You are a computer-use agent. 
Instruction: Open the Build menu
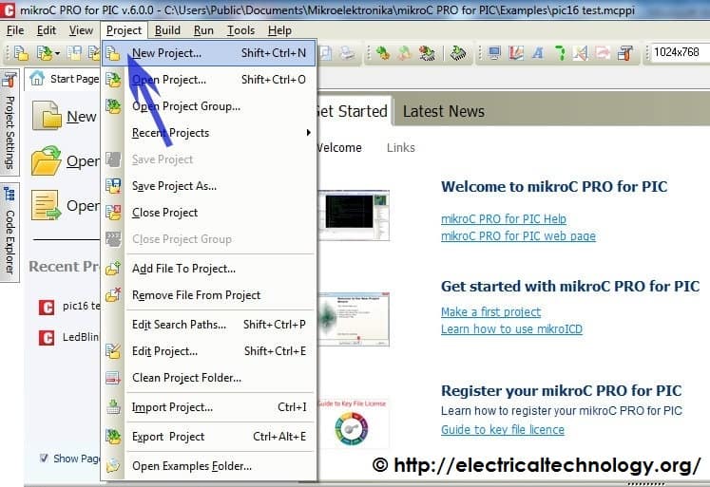click(x=167, y=30)
